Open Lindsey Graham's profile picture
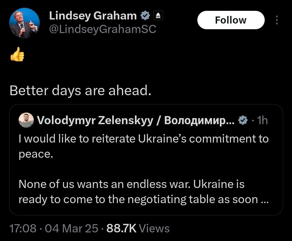The width and height of the screenshot is (292, 241). (25, 23)
